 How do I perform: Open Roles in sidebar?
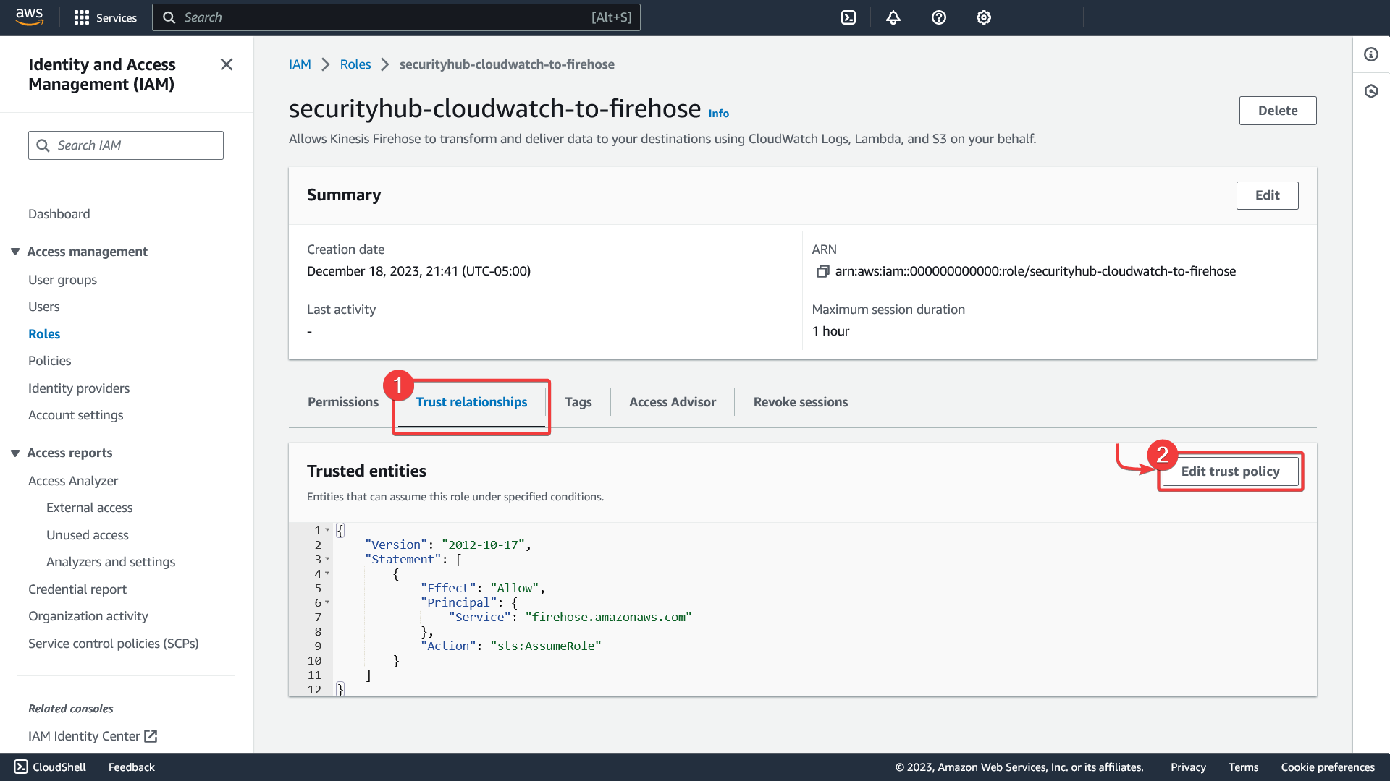[x=44, y=334]
